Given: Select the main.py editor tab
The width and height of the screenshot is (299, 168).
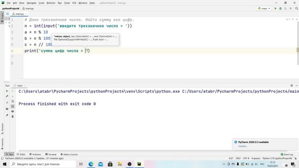Looking at the screenshot, I should click(x=19, y=14).
